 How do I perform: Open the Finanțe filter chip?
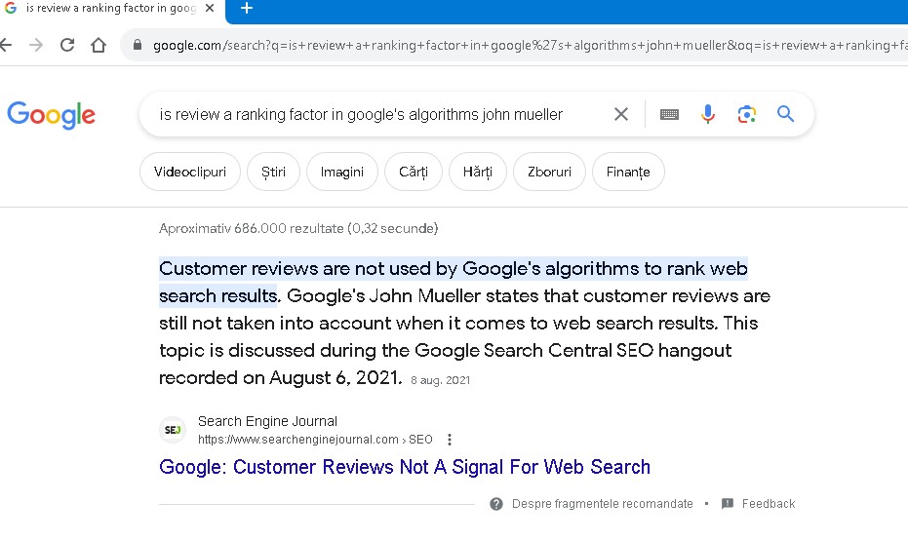(628, 172)
